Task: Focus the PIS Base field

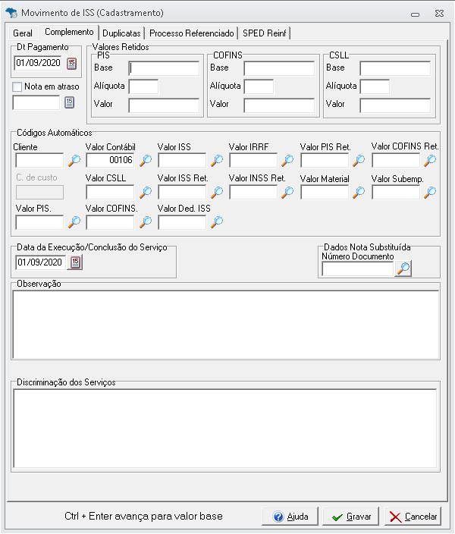Action: click(164, 68)
